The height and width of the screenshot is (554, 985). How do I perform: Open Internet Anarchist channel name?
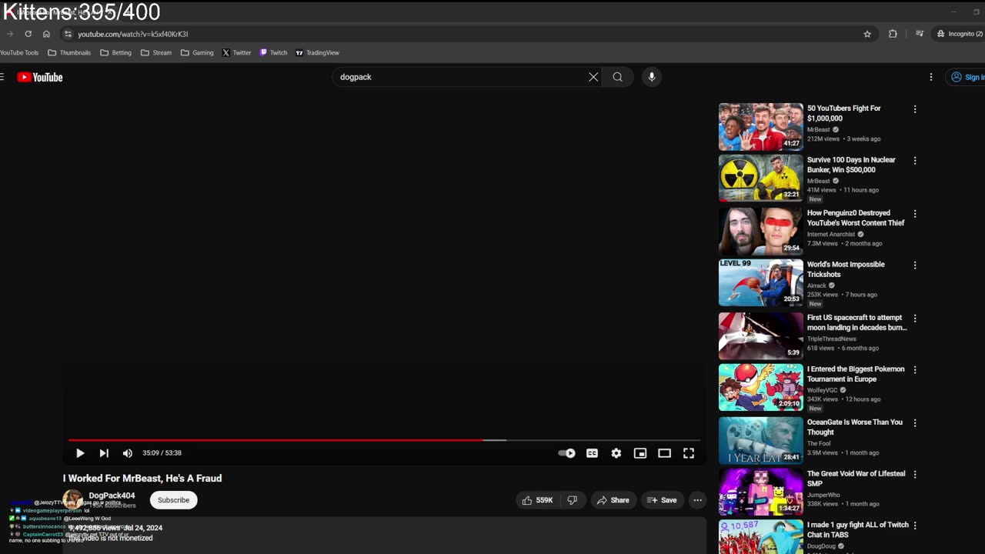[x=831, y=234]
